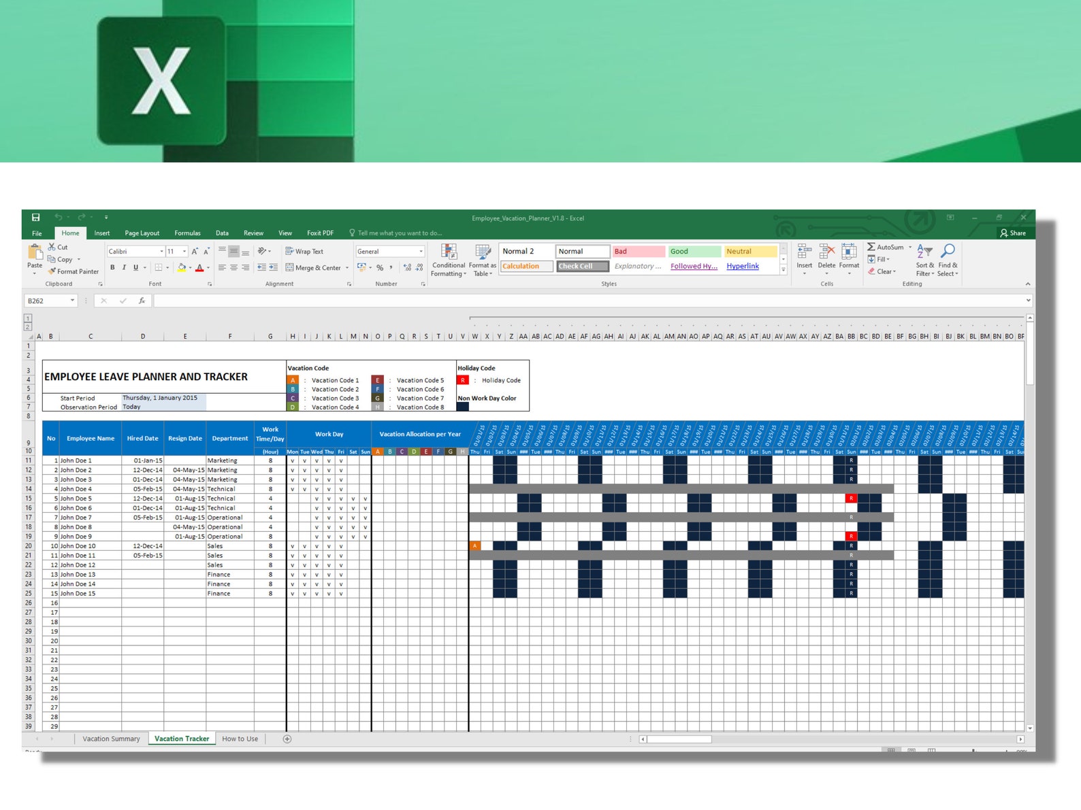Click the Orientation text angle icon

(x=262, y=251)
